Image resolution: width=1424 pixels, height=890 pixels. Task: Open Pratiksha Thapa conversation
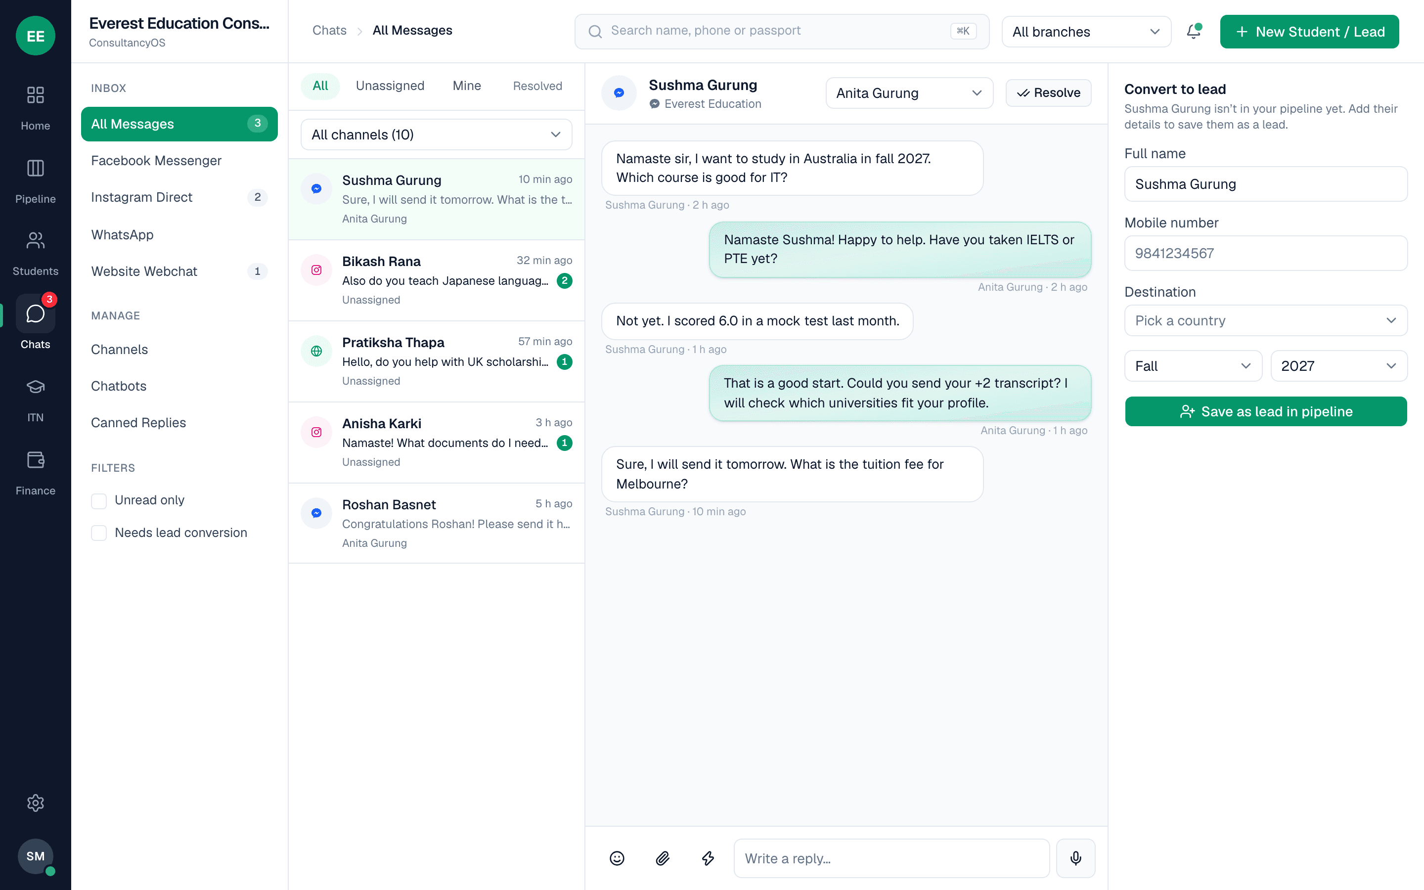(x=436, y=361)
